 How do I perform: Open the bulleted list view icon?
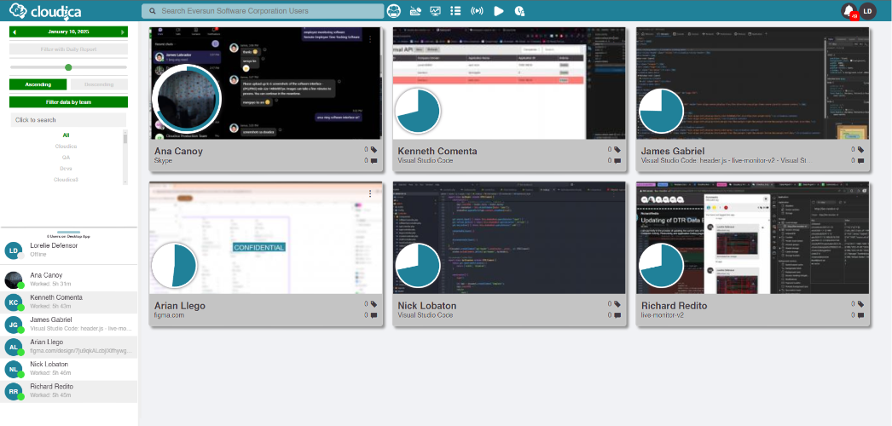pos(455,11)
